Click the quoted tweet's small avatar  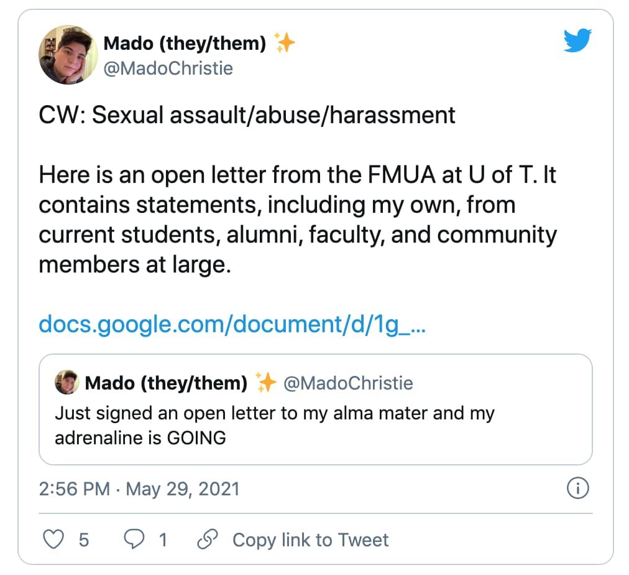[x=67, y=383]
